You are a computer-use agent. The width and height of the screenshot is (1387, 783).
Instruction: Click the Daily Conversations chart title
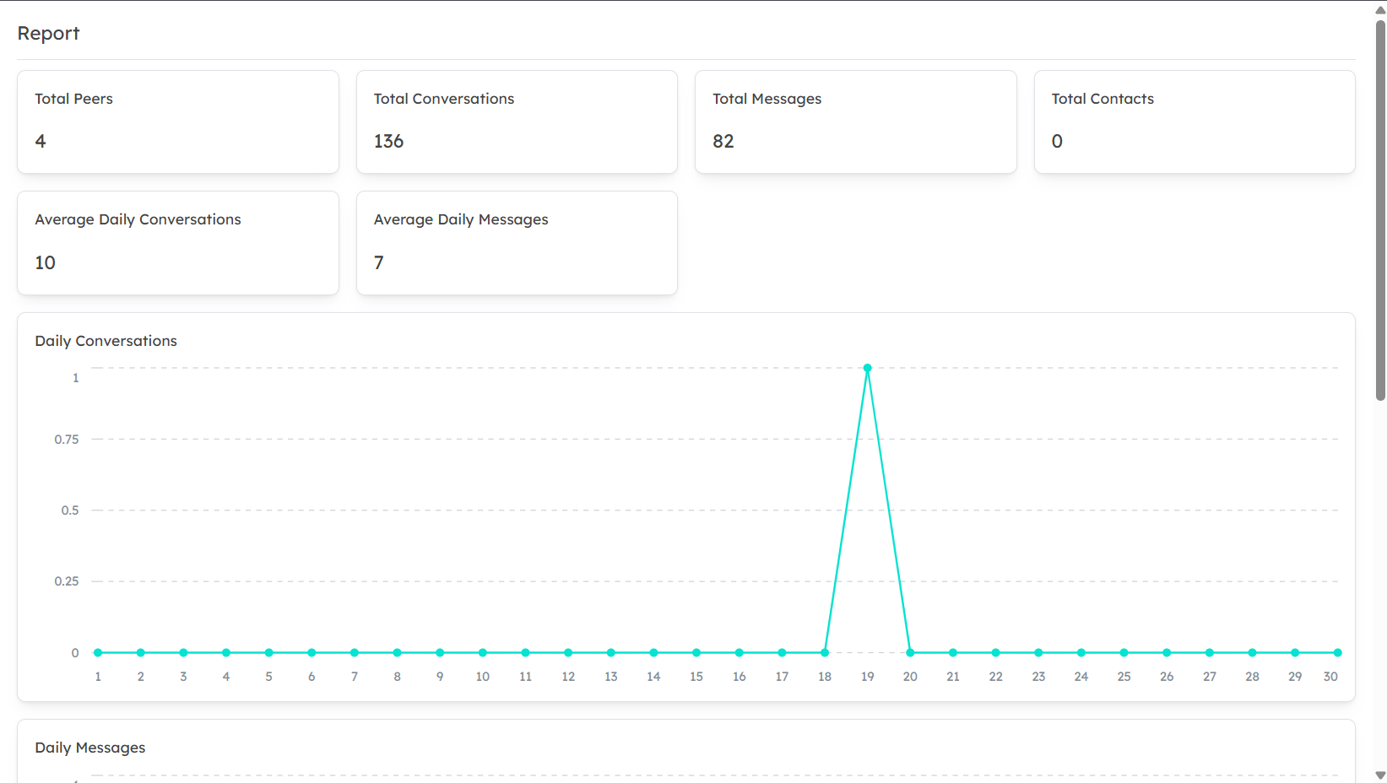point(106,341)
